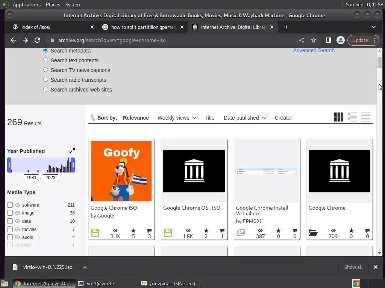Click favorites star on Google Chrome ISO card
The height and width of the screenshot is (288, 385).
(133, 231)
